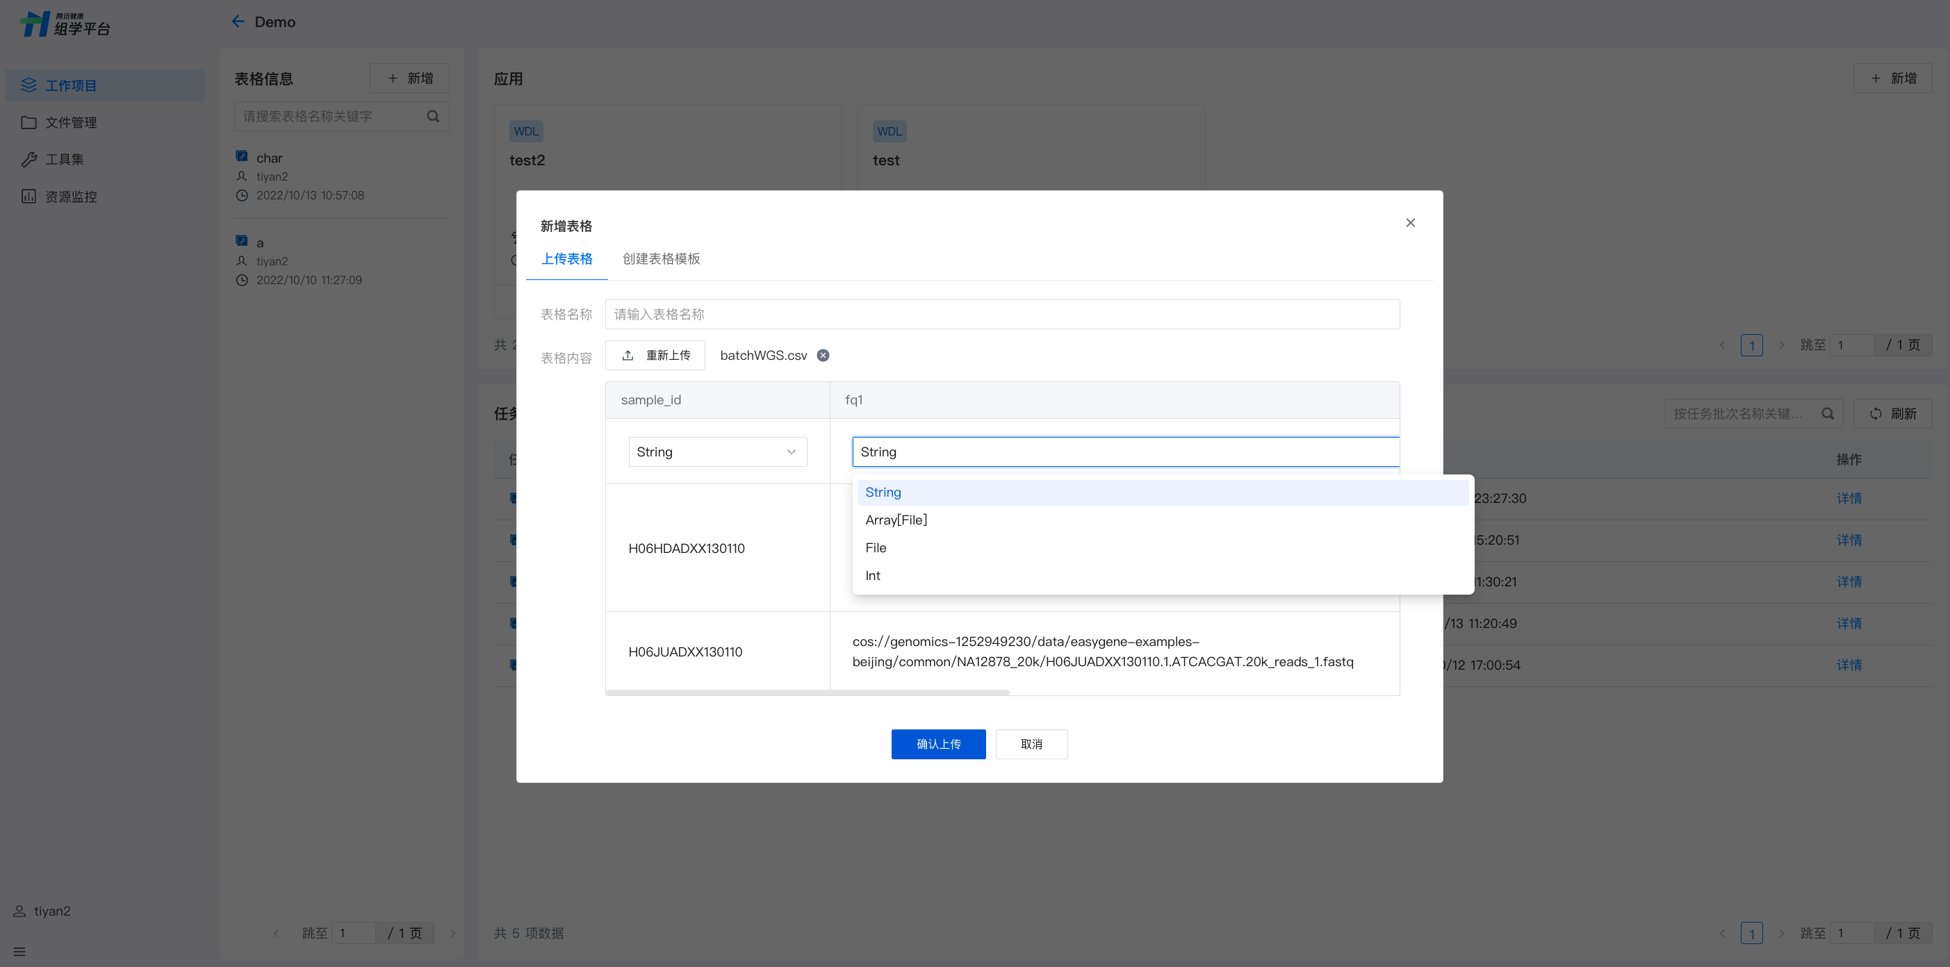Switch to 创建表格模板 tab
The height and width of the screenshot is (967, 1950).
coord(661,259)
